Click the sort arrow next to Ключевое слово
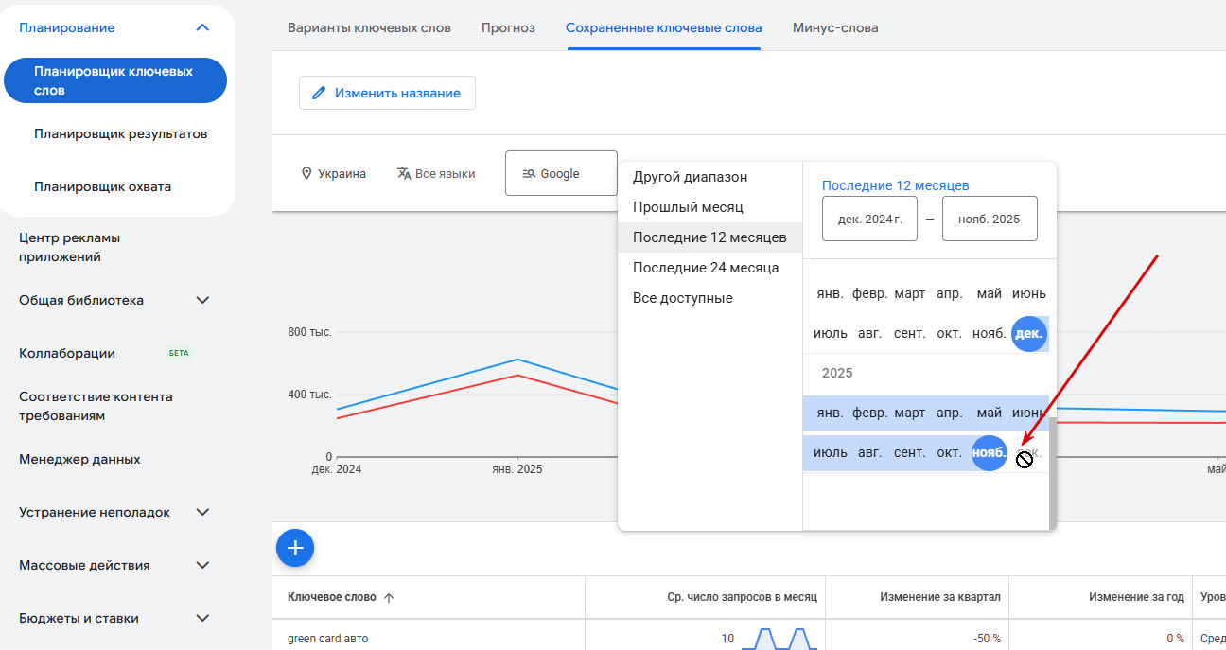The image size is (1226, 650). [389, 597]
